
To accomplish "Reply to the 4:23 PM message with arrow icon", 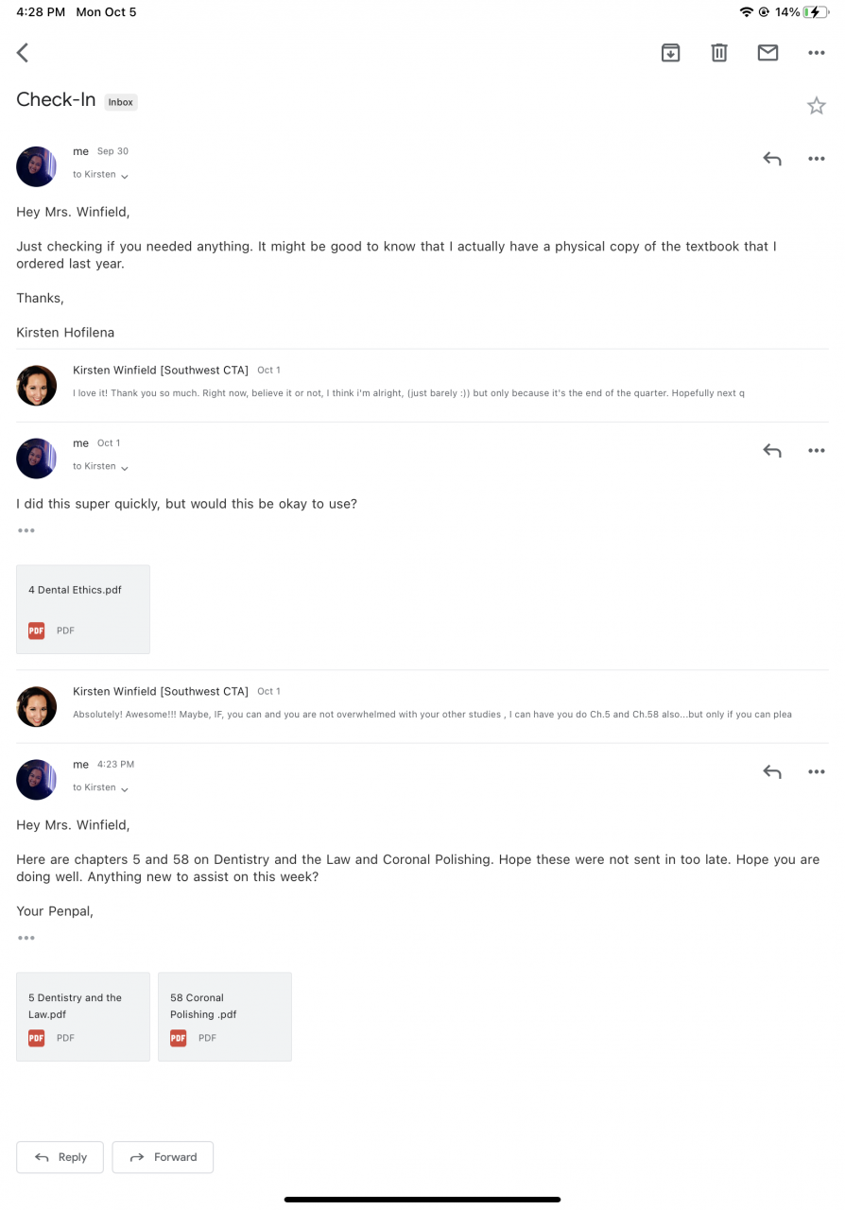I will click(772, 771).
